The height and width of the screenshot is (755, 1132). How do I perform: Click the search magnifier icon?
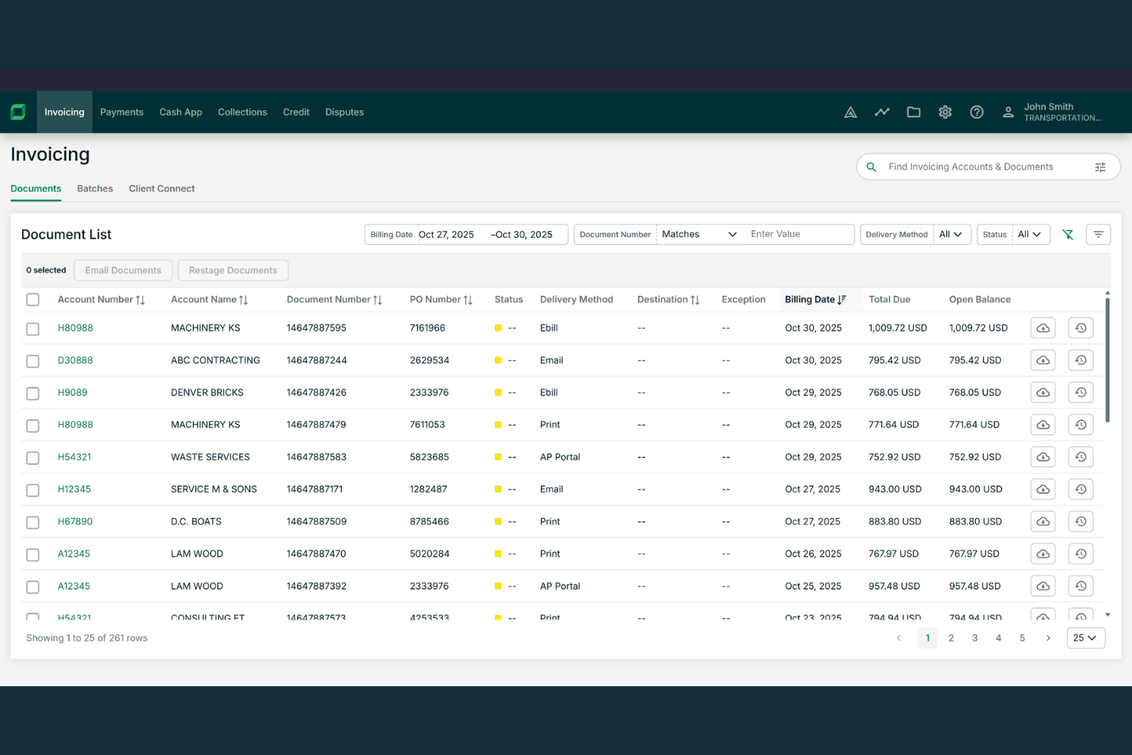pos(871,167)
